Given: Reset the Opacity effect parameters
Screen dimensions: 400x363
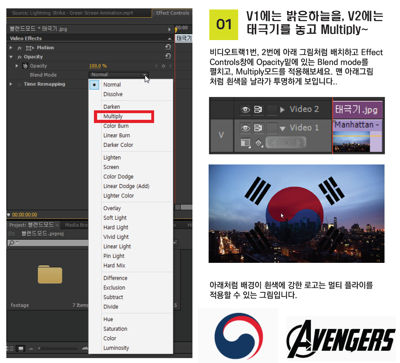Looking at the screenshot, I should pos(168,56).
